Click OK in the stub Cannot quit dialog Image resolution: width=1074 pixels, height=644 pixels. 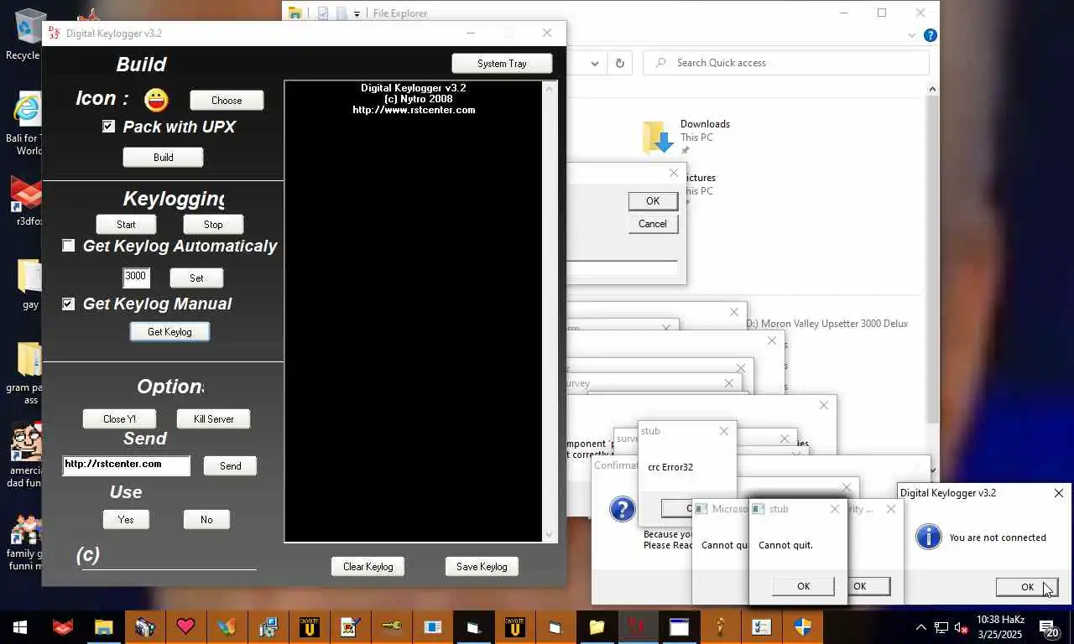point(803,586)
